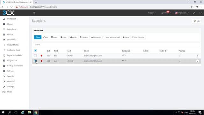Click the Caller ID column header
Image resolution: width=204 pixels, height=115 pixels.
coord(163,51)
